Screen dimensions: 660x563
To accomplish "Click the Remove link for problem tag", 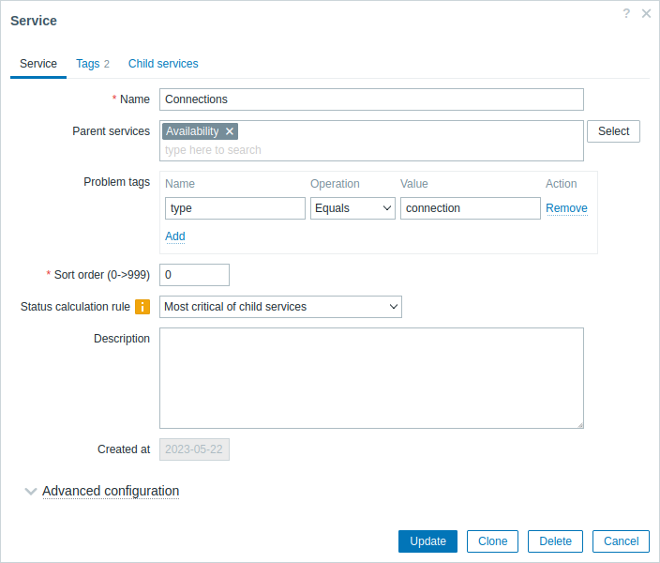I will [x=566, y=208].
